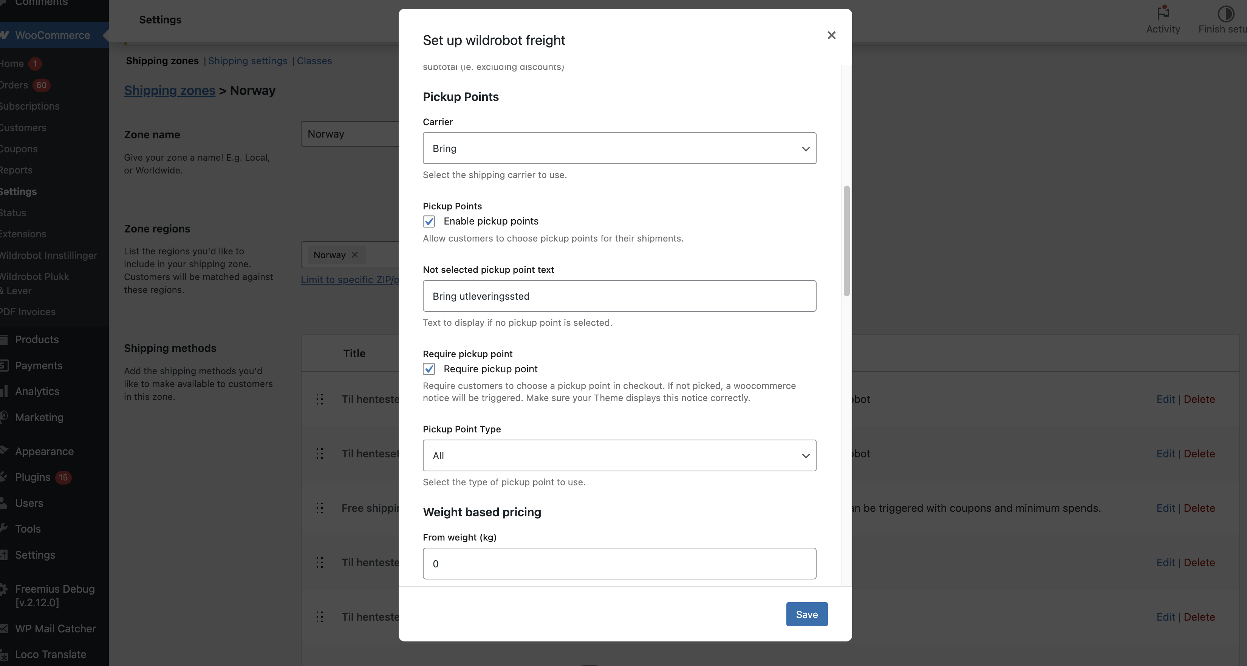Click the Finish setup progress icon
Viewport: 1247px width, 666px height.
coord(1226,14)
